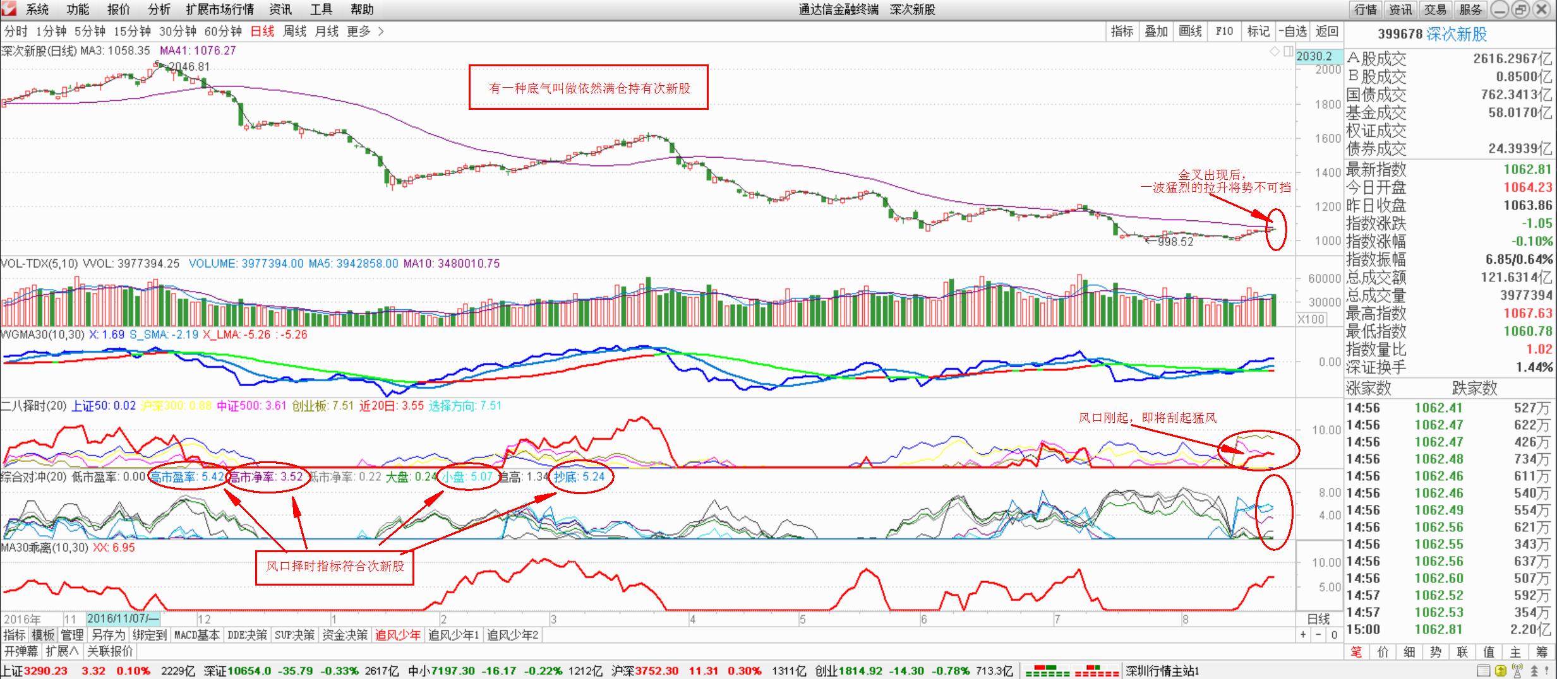Image resolution: width=1557 pixels, height=679 pixels.
Task: Click the yellow square status bar icon
Action: tap(1500, 671)
